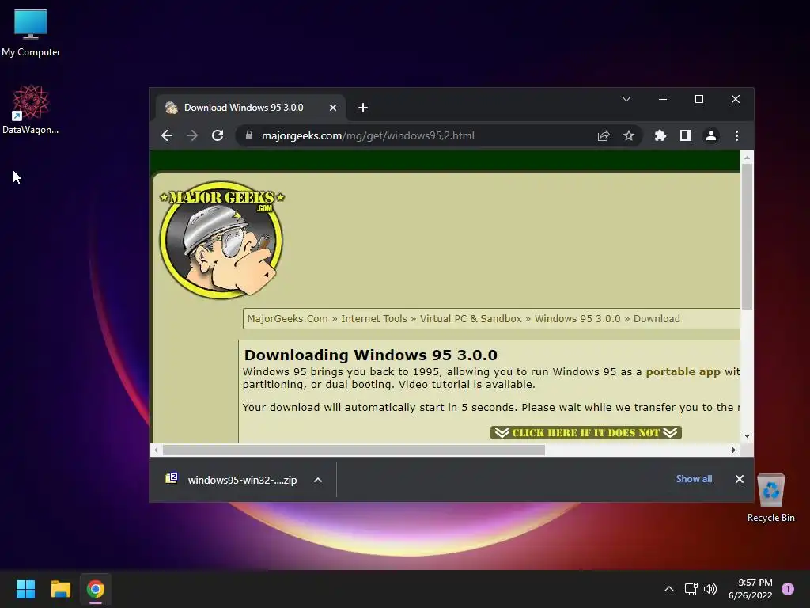
Task: Open Windows 95 3.0.0 breadcrumb link
Action: tap(577, 318)
